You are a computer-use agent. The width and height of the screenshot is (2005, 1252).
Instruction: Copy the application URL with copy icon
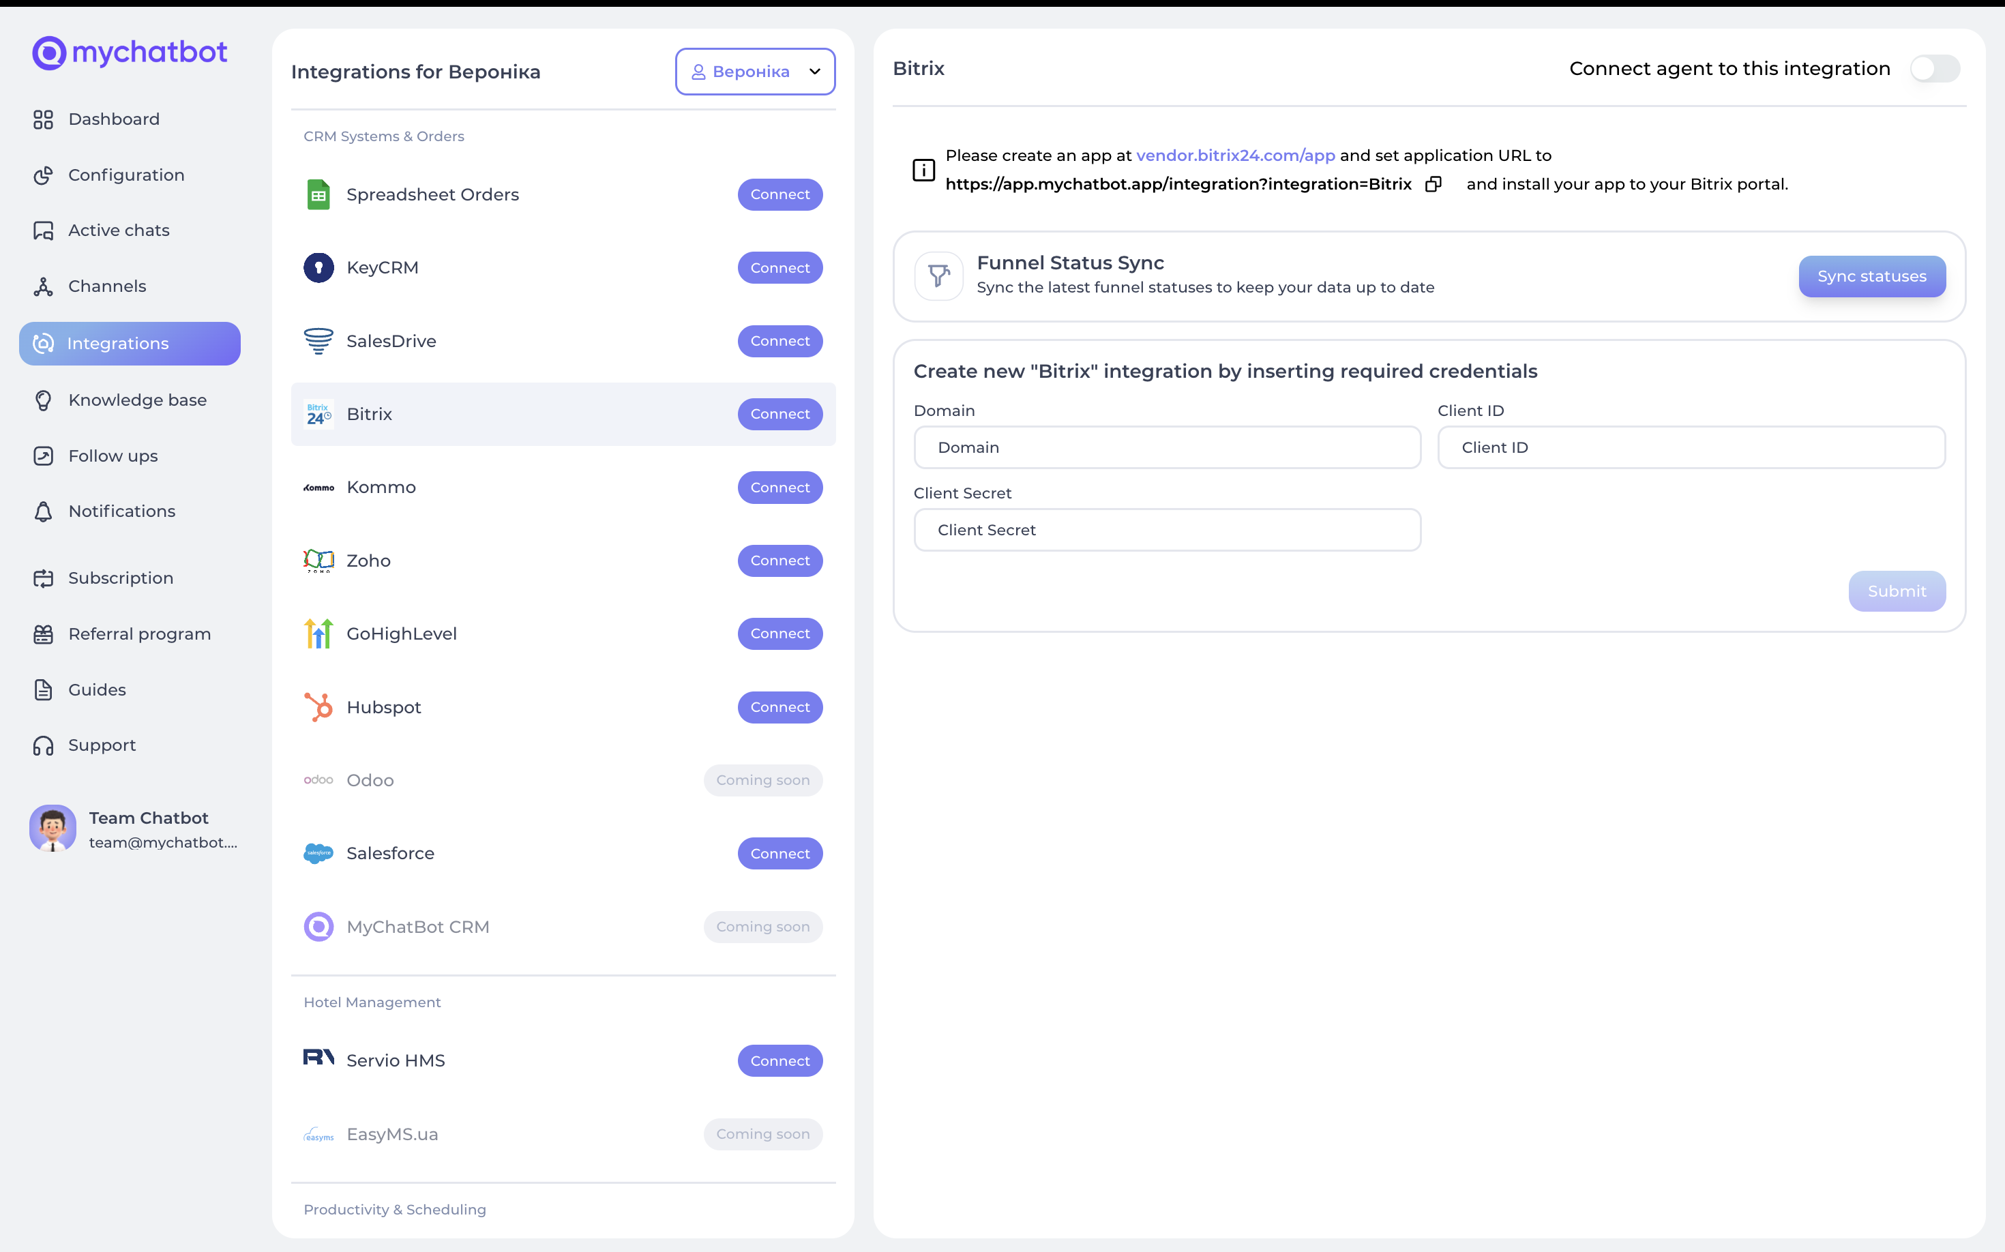1433,184
